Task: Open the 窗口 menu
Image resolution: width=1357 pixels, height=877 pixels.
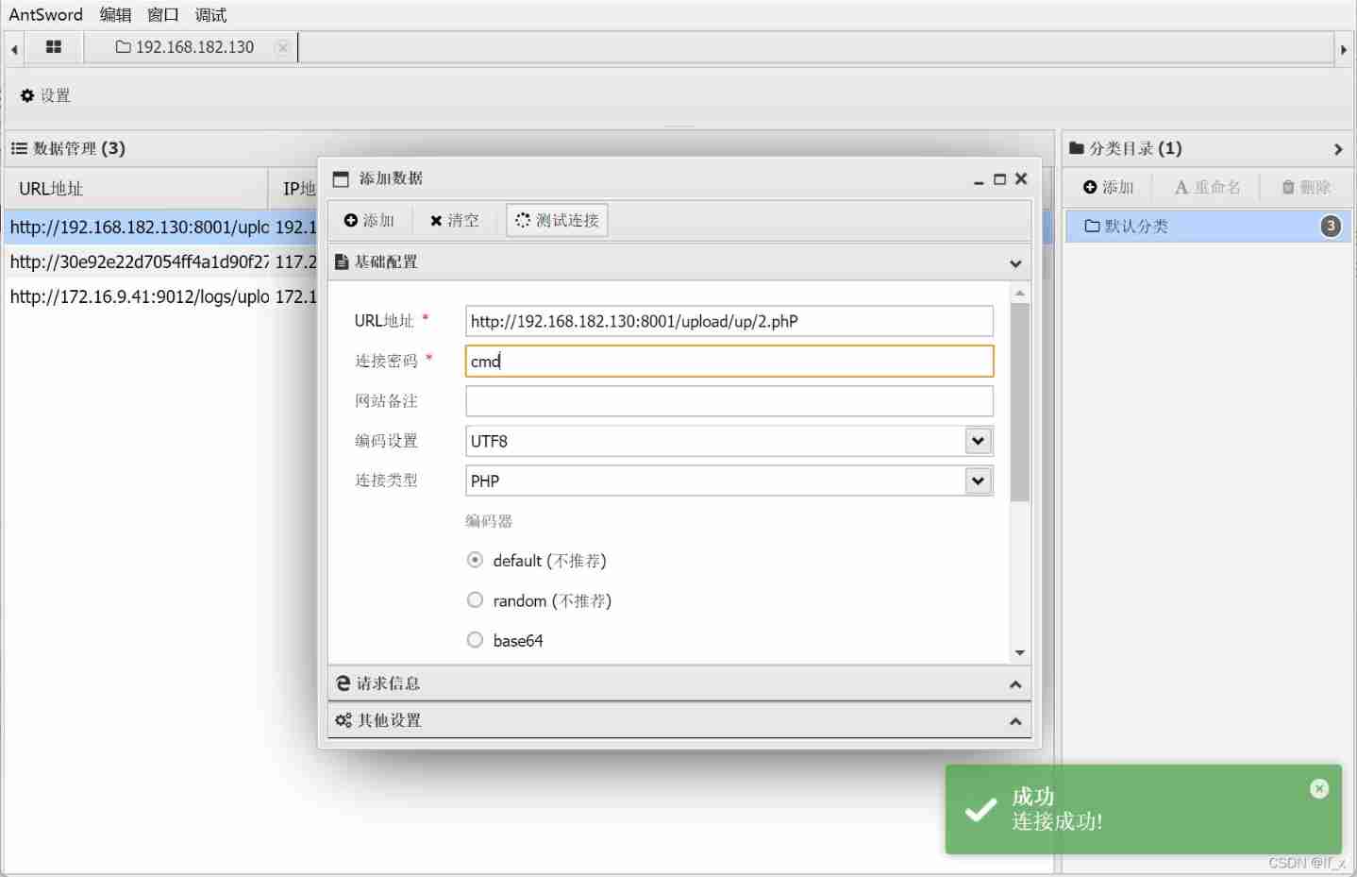Action: (x=163, y=15)
